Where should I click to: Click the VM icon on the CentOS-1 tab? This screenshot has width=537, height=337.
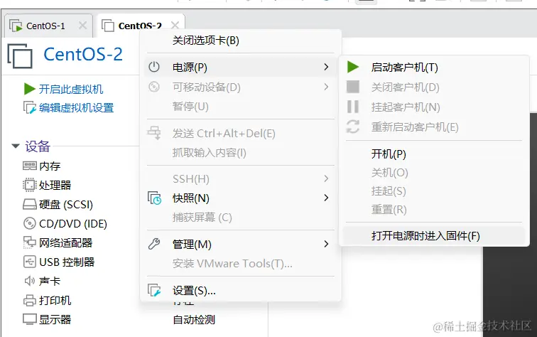point(16,26)
